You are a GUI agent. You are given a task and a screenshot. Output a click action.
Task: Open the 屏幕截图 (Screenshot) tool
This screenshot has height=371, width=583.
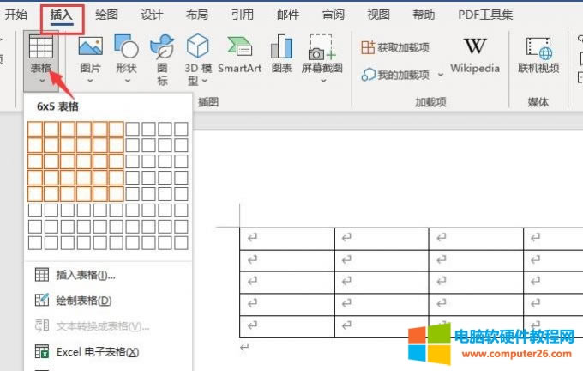tap(322, 49)
